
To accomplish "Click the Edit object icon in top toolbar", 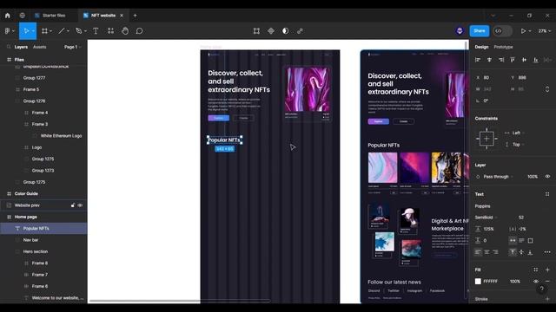I will click(x=256, y=31).
